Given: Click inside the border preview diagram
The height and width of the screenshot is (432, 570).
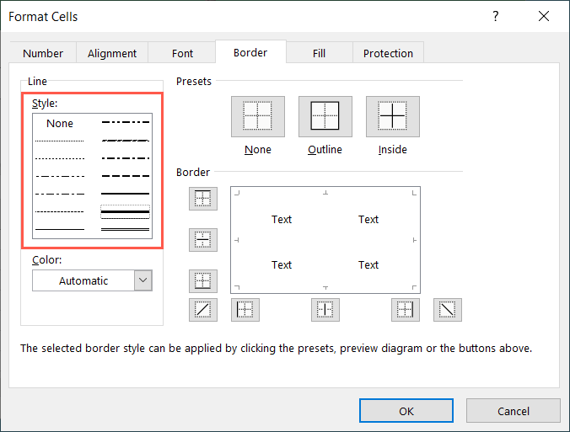Looking at the screenshot, I should (325, 241).
